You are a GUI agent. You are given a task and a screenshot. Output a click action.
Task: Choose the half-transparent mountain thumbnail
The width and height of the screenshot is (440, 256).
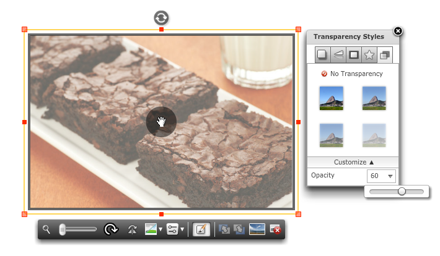pyautogui.click(x=332, y=135)
